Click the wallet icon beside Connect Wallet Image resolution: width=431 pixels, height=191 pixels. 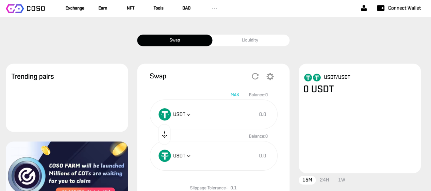[x=381, y=8]
